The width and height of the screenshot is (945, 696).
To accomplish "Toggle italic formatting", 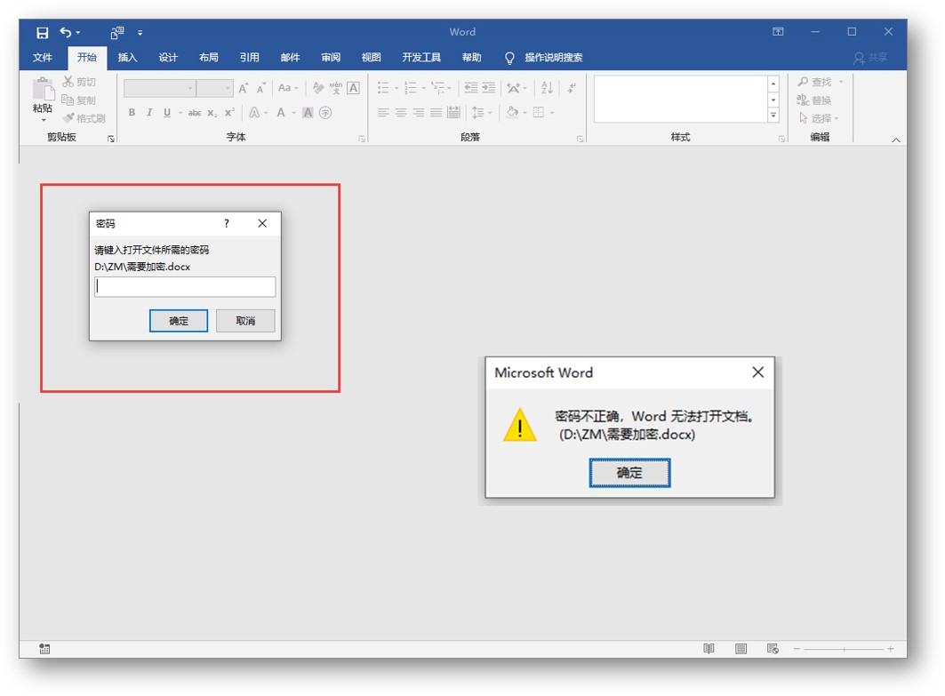I will [148, 113].
